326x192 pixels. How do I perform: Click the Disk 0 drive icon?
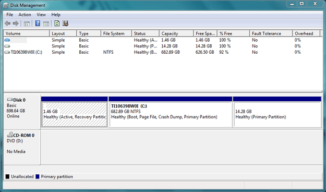click(x=10, y=100)
